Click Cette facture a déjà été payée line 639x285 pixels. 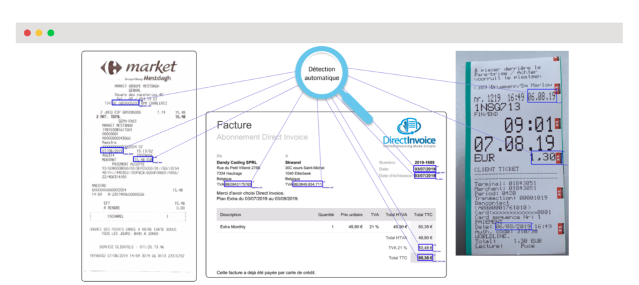[x=266, y=273]
